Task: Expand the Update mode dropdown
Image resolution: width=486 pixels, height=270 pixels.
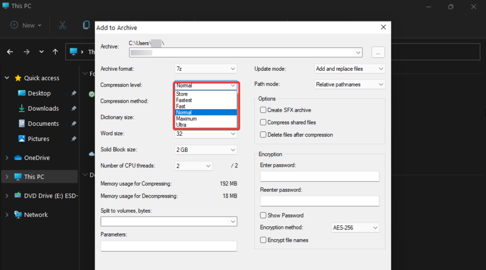Action: 350,69
